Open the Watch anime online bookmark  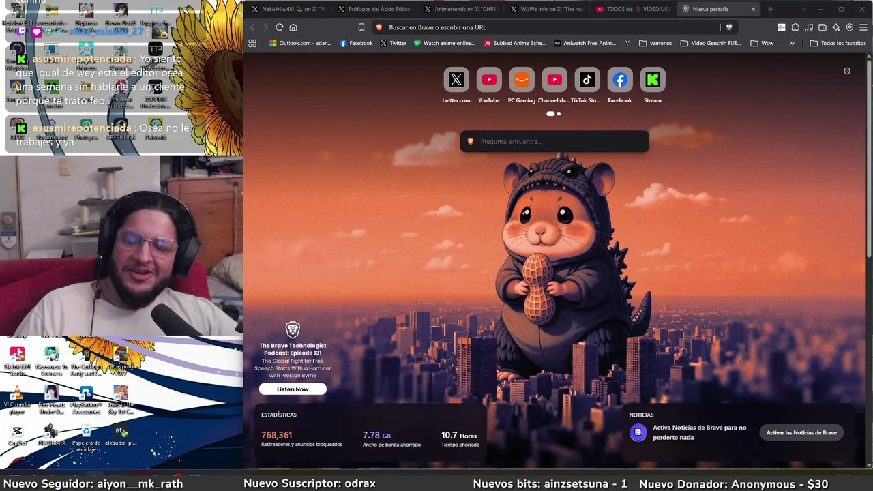pyautogui.click(x=445, y=43)
